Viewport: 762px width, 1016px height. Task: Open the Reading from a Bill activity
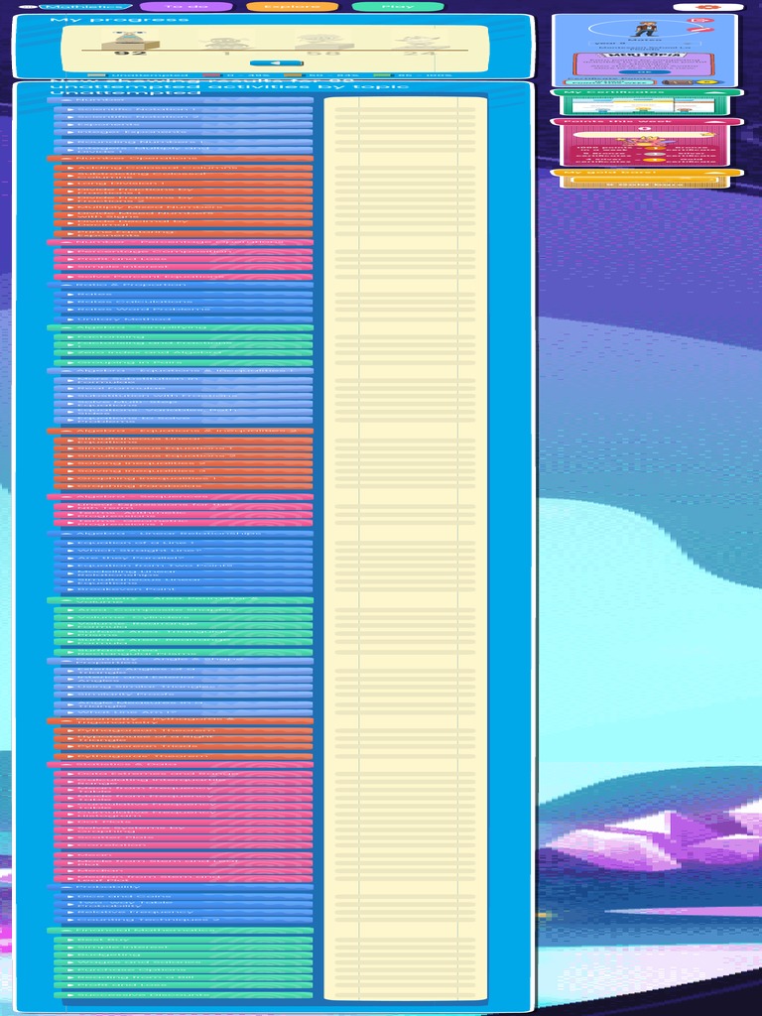(x=184, y=977)
